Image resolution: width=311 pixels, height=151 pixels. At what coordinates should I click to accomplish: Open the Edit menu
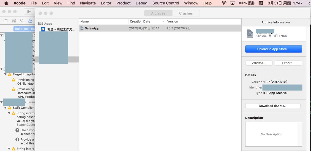pos(45,3)
